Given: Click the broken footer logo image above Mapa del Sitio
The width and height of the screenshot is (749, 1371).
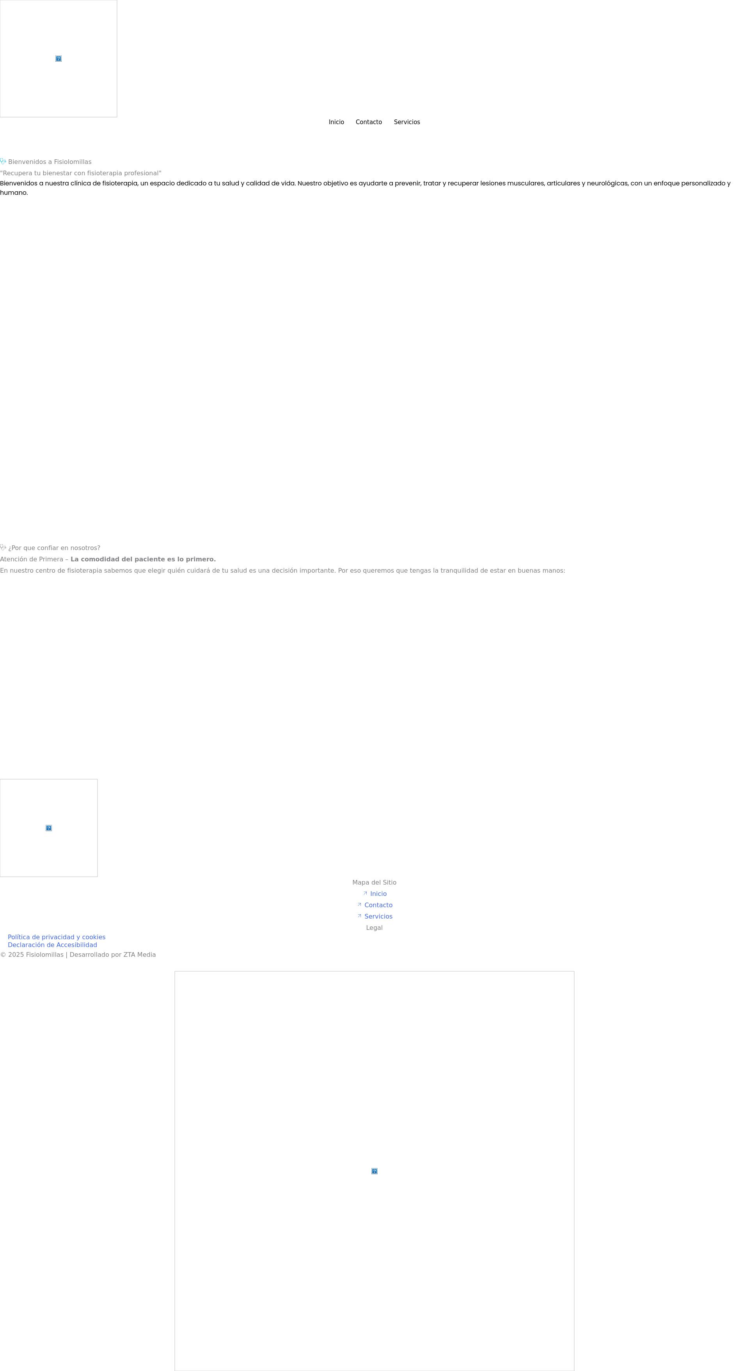Looking at the screenshot, I should coord(48,828).
